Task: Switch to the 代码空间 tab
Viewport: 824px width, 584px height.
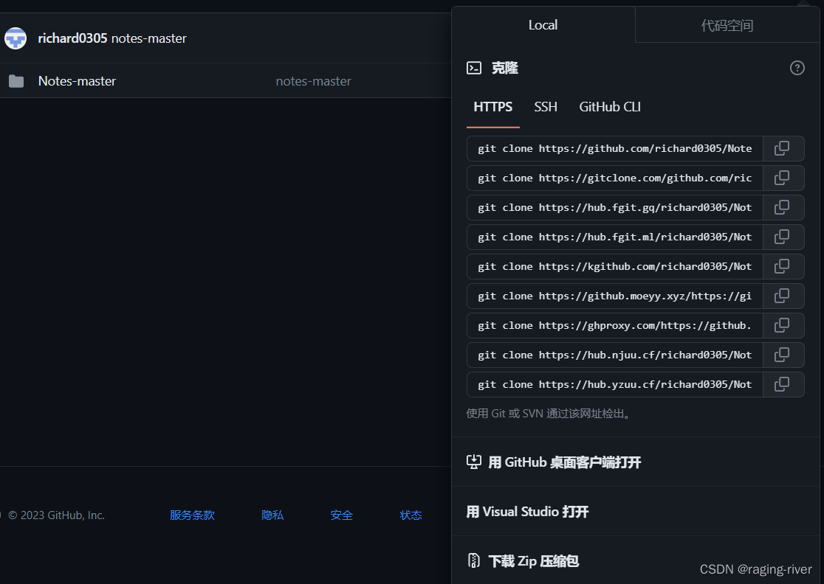Action: (x=727, y=25)
